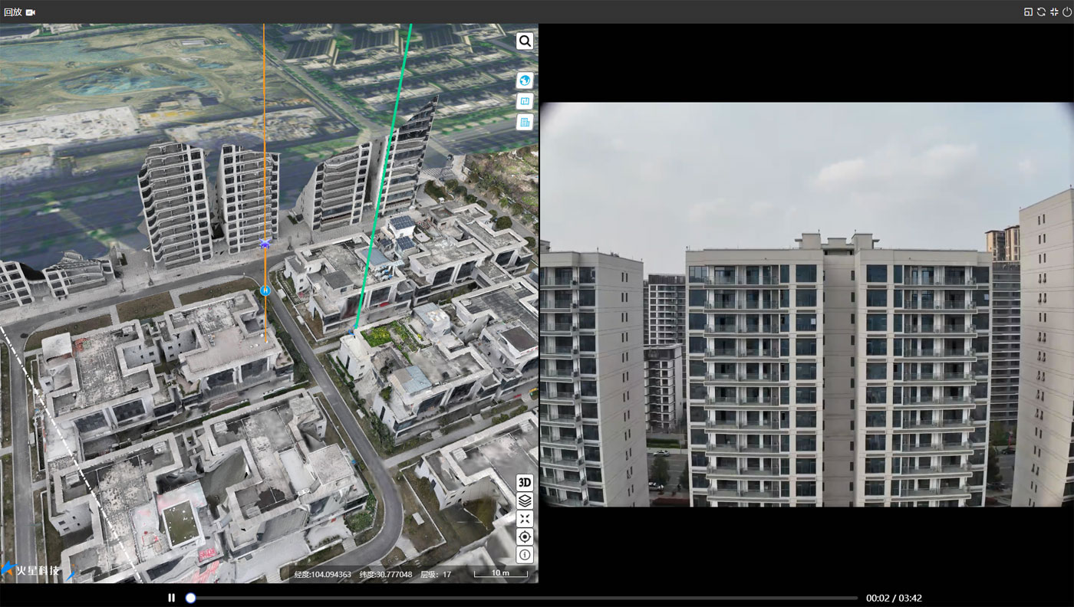The height and width of the screenshot is (607, 1074).
Task: Center map on the drone location
Action: pyautogui.click(x=525, y=536)
